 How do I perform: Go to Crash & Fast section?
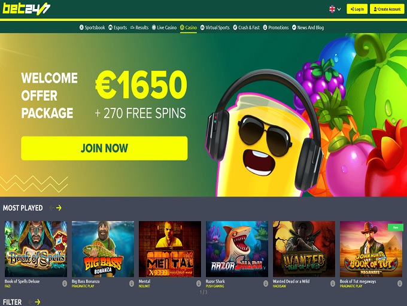[x=247, y=28]
